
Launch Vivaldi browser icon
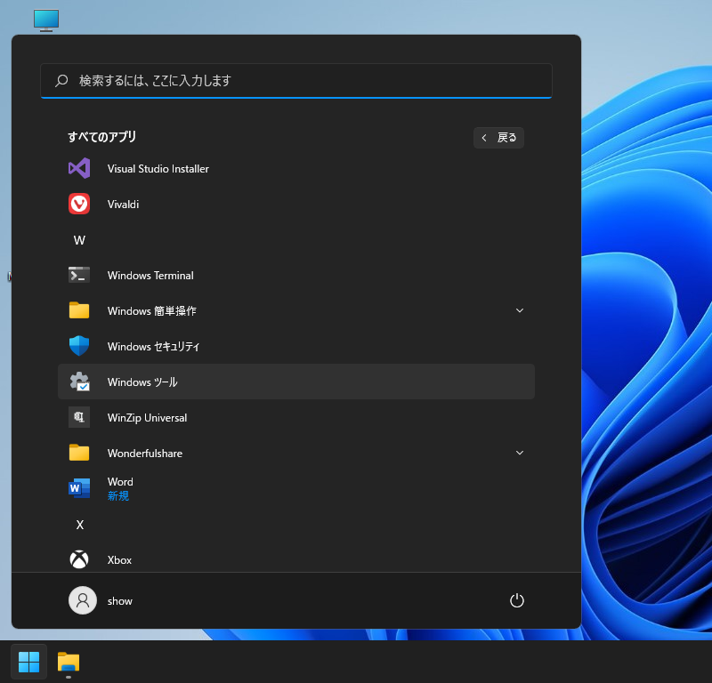[79, 204]
